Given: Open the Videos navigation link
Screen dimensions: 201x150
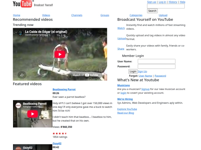Looking at the screenshot, I should 46,15.
